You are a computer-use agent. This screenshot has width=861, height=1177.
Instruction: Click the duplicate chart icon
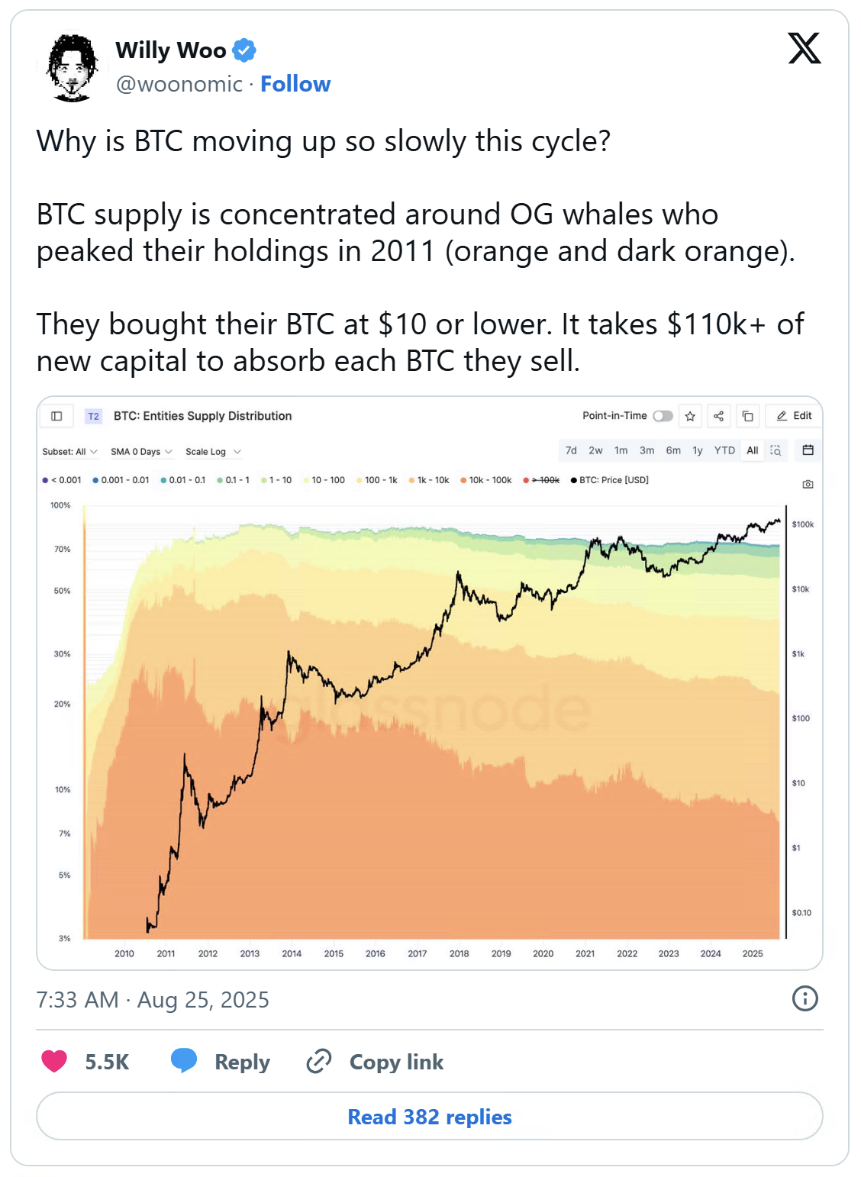point(748,416)
